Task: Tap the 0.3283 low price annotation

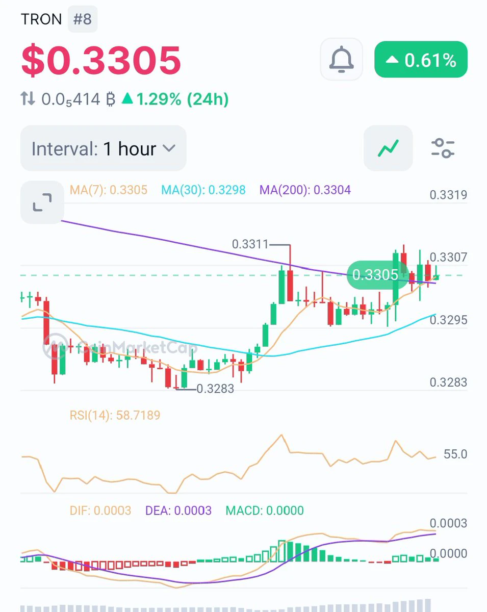Action: (215, 389)
